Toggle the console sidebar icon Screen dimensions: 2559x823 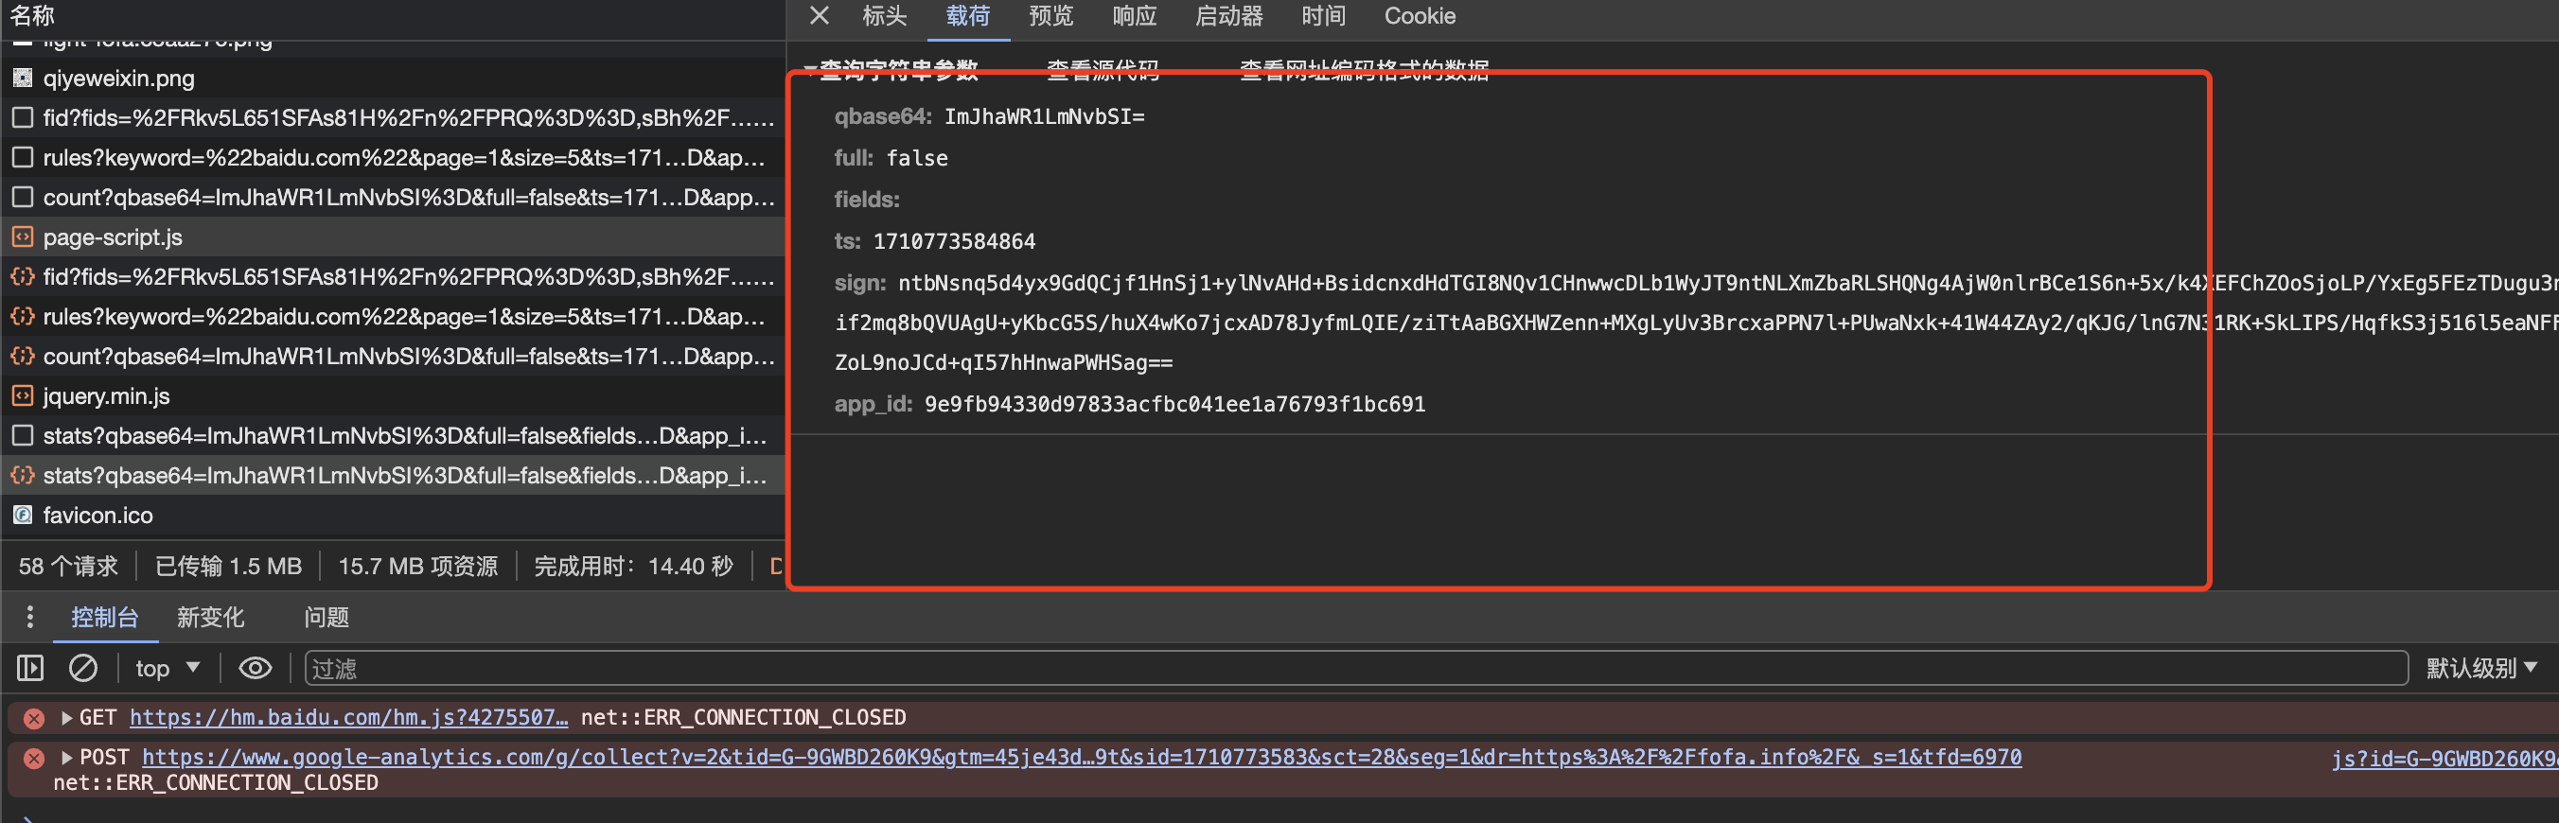tap(31, 668)
